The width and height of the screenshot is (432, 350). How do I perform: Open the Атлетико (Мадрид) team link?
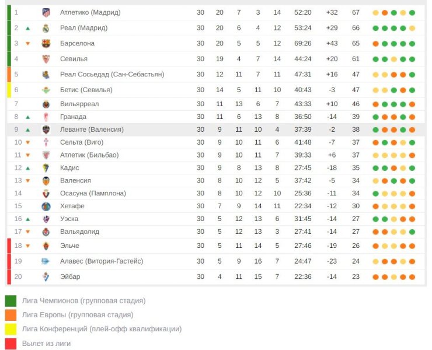[x=90, y=12]
